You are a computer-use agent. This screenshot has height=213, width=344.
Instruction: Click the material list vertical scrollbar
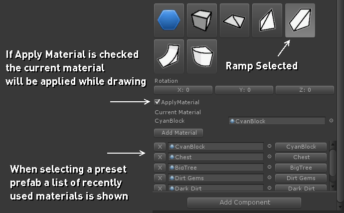pyautogui.click(x=333, y=160)
